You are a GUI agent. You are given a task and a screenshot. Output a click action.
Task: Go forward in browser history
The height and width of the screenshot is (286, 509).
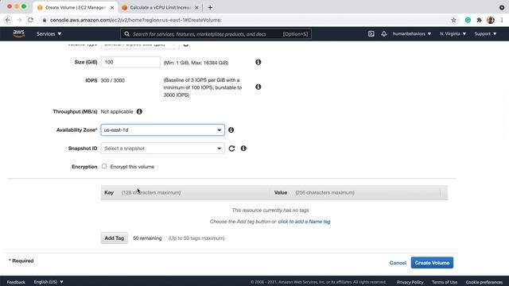click(x=19, y=20)
